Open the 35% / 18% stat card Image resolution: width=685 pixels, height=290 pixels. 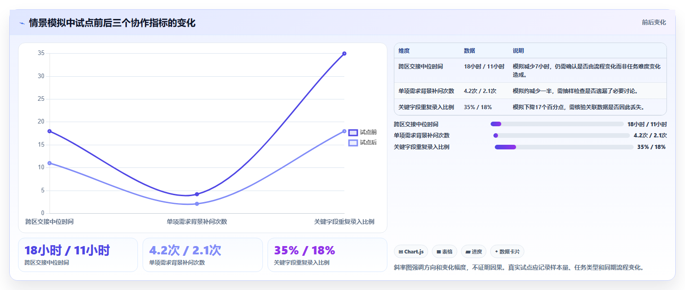click(x=327, y=255)
